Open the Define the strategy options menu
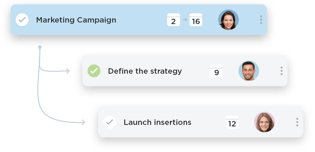 (x=281, y=71)
